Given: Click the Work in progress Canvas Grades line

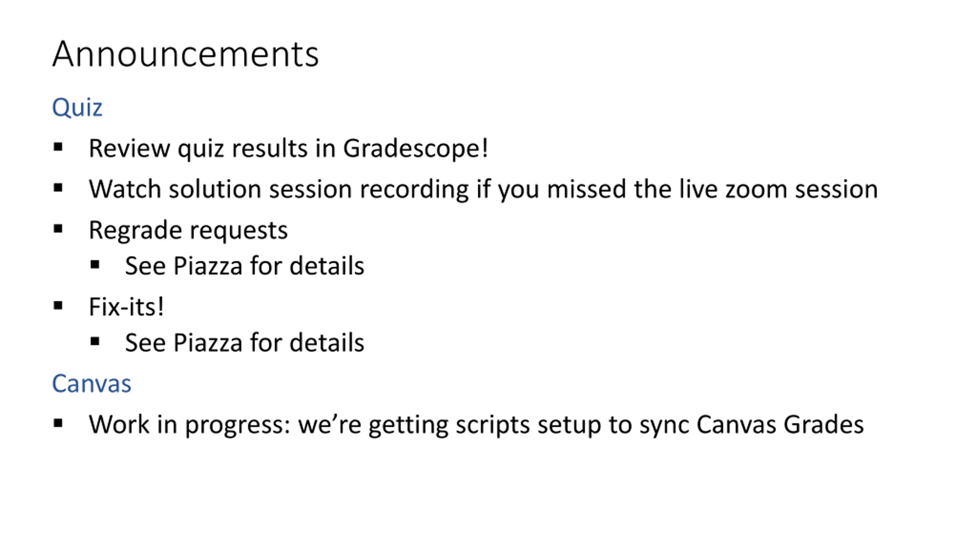Looking at the screenshot, I should (476, 425).
